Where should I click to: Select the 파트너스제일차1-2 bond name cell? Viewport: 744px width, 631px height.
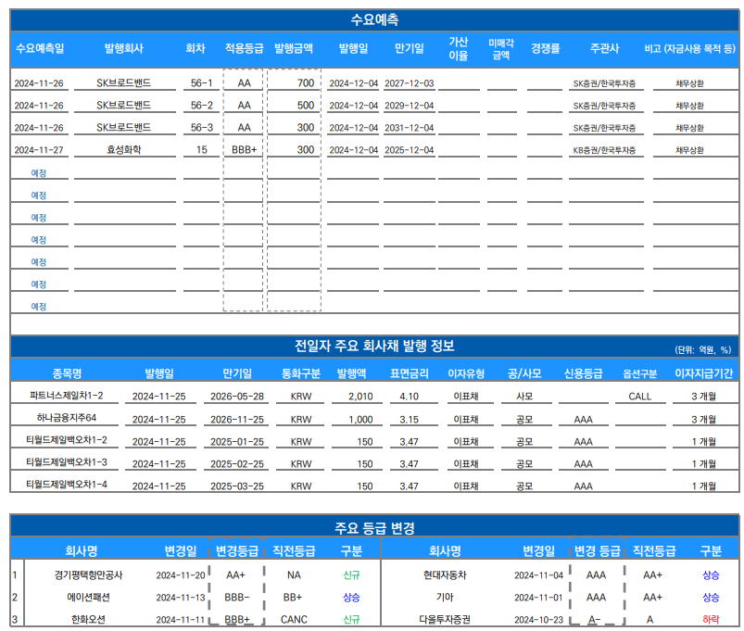click(67, 396)
